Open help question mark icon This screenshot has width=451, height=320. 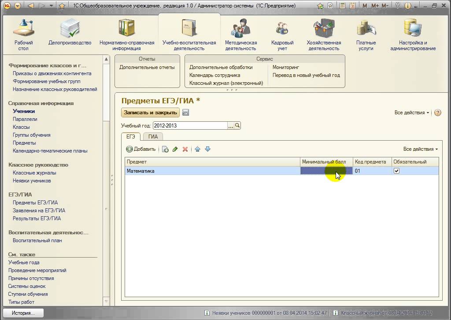pos(437,113)
